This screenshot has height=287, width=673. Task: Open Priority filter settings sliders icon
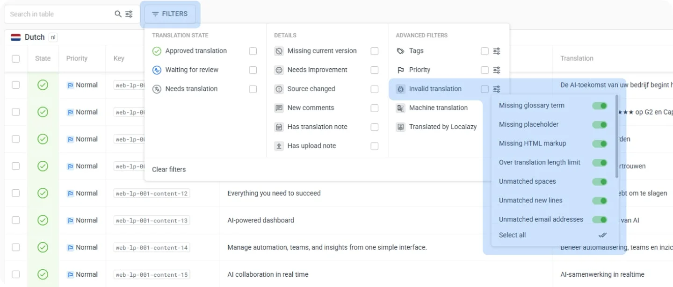497,70
